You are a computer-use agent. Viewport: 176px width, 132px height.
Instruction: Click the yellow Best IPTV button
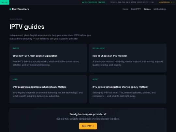[x=88, y=126]
